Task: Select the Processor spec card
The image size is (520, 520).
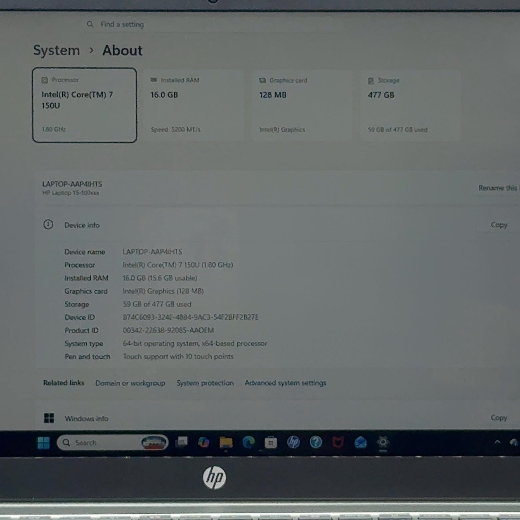Action: tap(85, 105)
